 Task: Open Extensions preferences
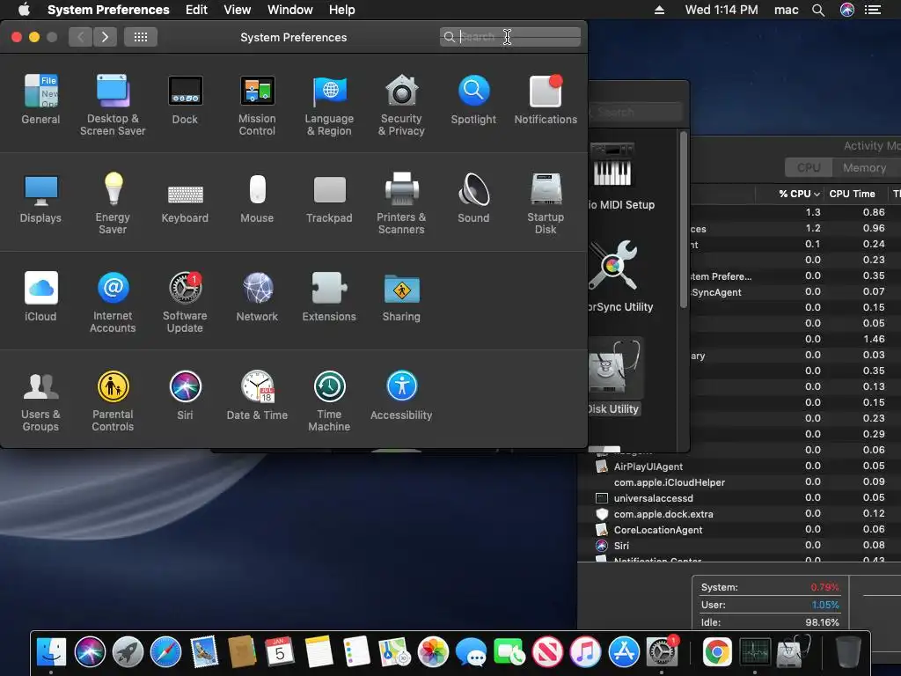click(329, 297)
